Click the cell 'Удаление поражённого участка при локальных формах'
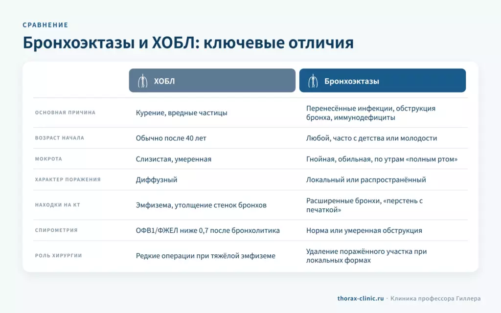This screenshot has width=501, height=313. point(366,256)
